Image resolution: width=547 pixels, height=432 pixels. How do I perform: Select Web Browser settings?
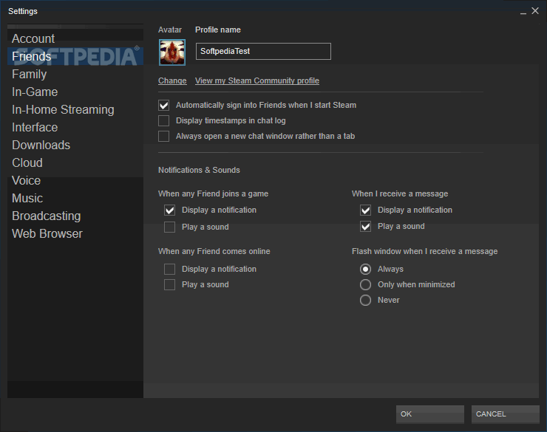tap(75, 234)
